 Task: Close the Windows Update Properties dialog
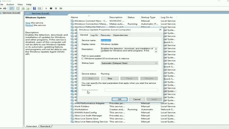[160, 30]
